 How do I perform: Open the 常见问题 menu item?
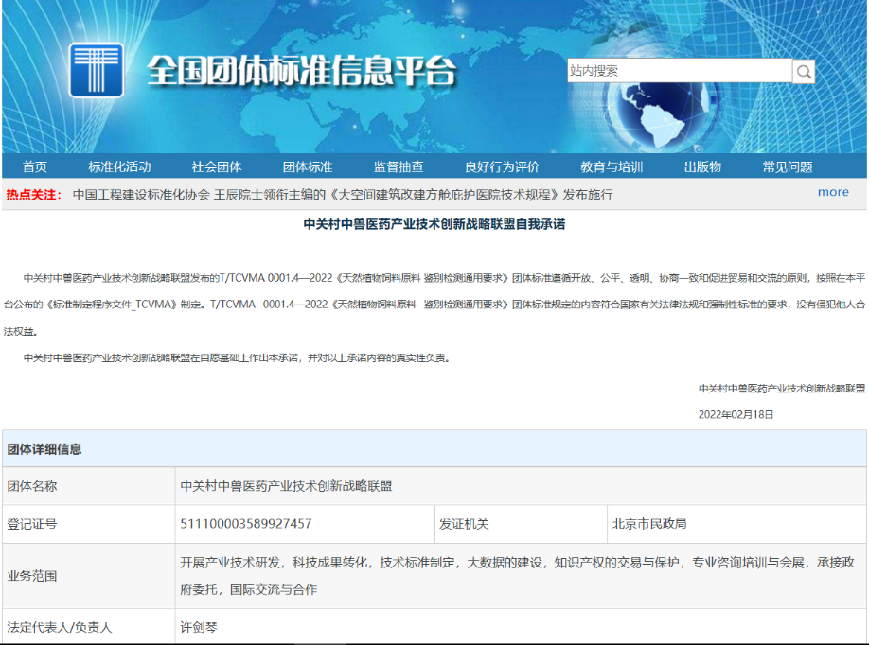coord(788,166)
